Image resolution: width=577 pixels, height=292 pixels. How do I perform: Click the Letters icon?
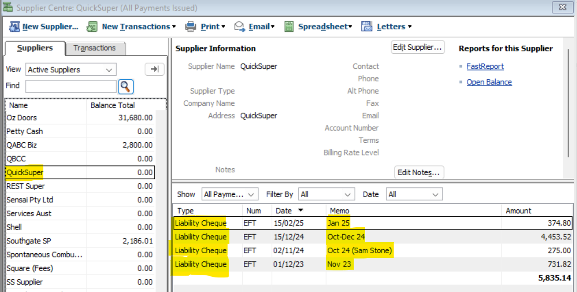[x=367, y=26]
